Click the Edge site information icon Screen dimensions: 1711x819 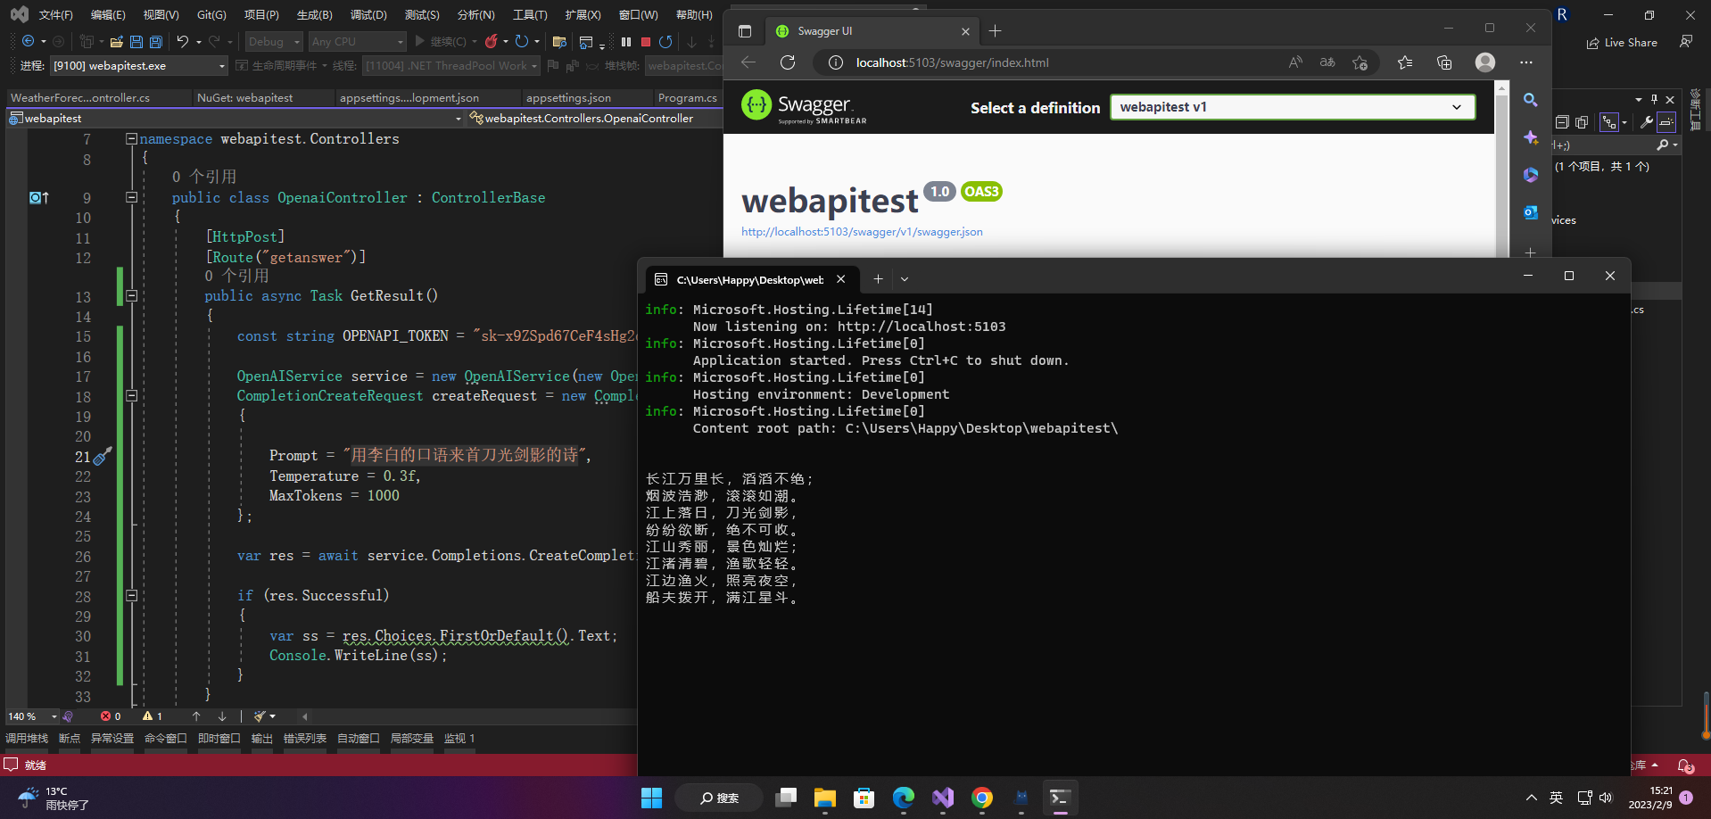tap(836, 62)
